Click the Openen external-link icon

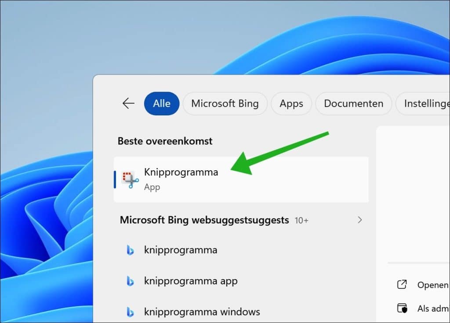(x=402, y=285)
